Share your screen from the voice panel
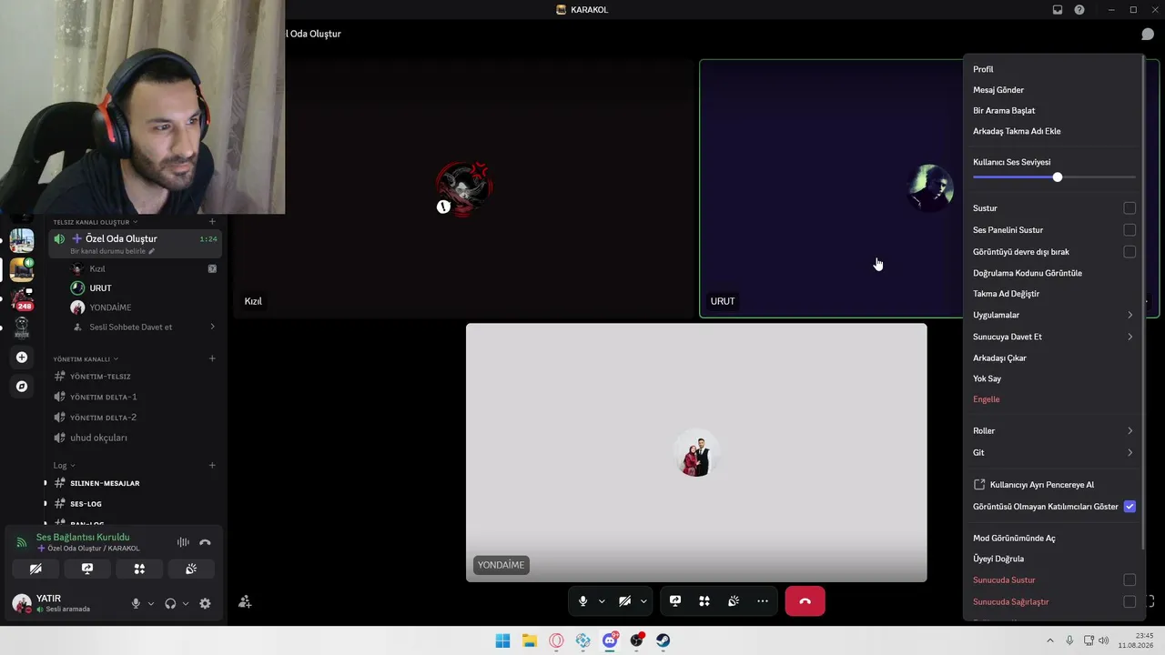 87,569
